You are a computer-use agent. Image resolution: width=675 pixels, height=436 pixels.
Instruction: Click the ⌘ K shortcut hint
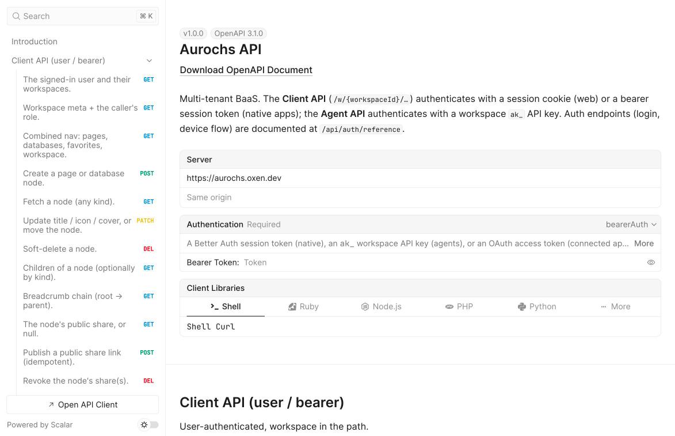tap(146, 16)
